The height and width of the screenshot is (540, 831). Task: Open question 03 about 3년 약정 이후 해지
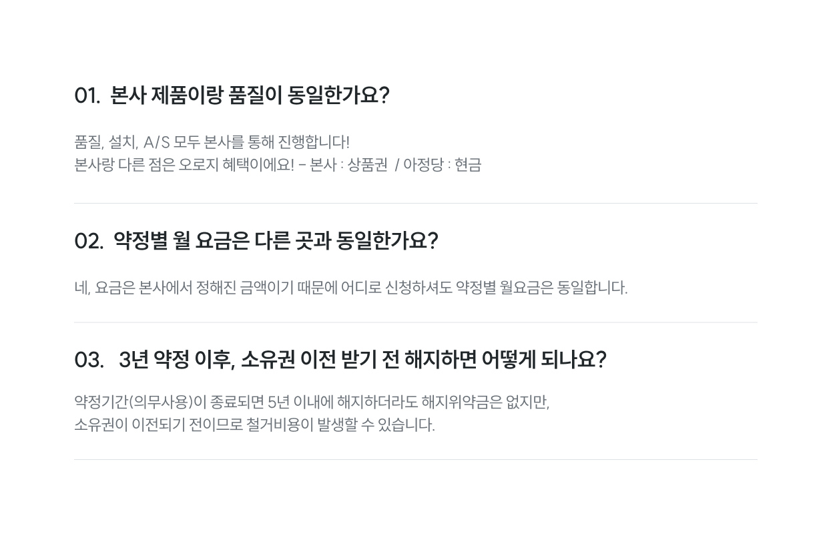point(340,360)
